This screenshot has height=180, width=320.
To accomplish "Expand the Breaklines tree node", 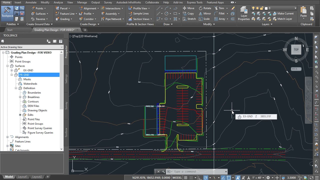I will [x=20, y=97].
